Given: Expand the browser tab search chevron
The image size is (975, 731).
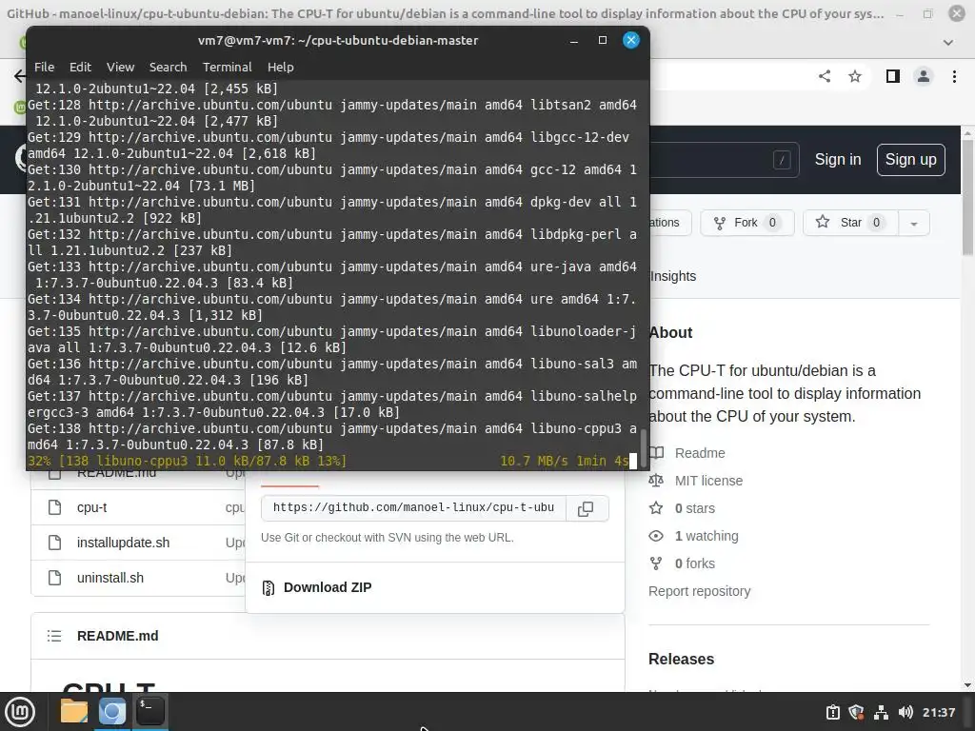Looking at the screenshot, I should coord(948,42).
